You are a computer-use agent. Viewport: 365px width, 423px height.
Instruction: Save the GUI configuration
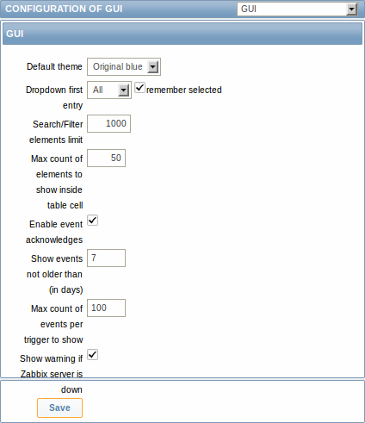point(59,407)
